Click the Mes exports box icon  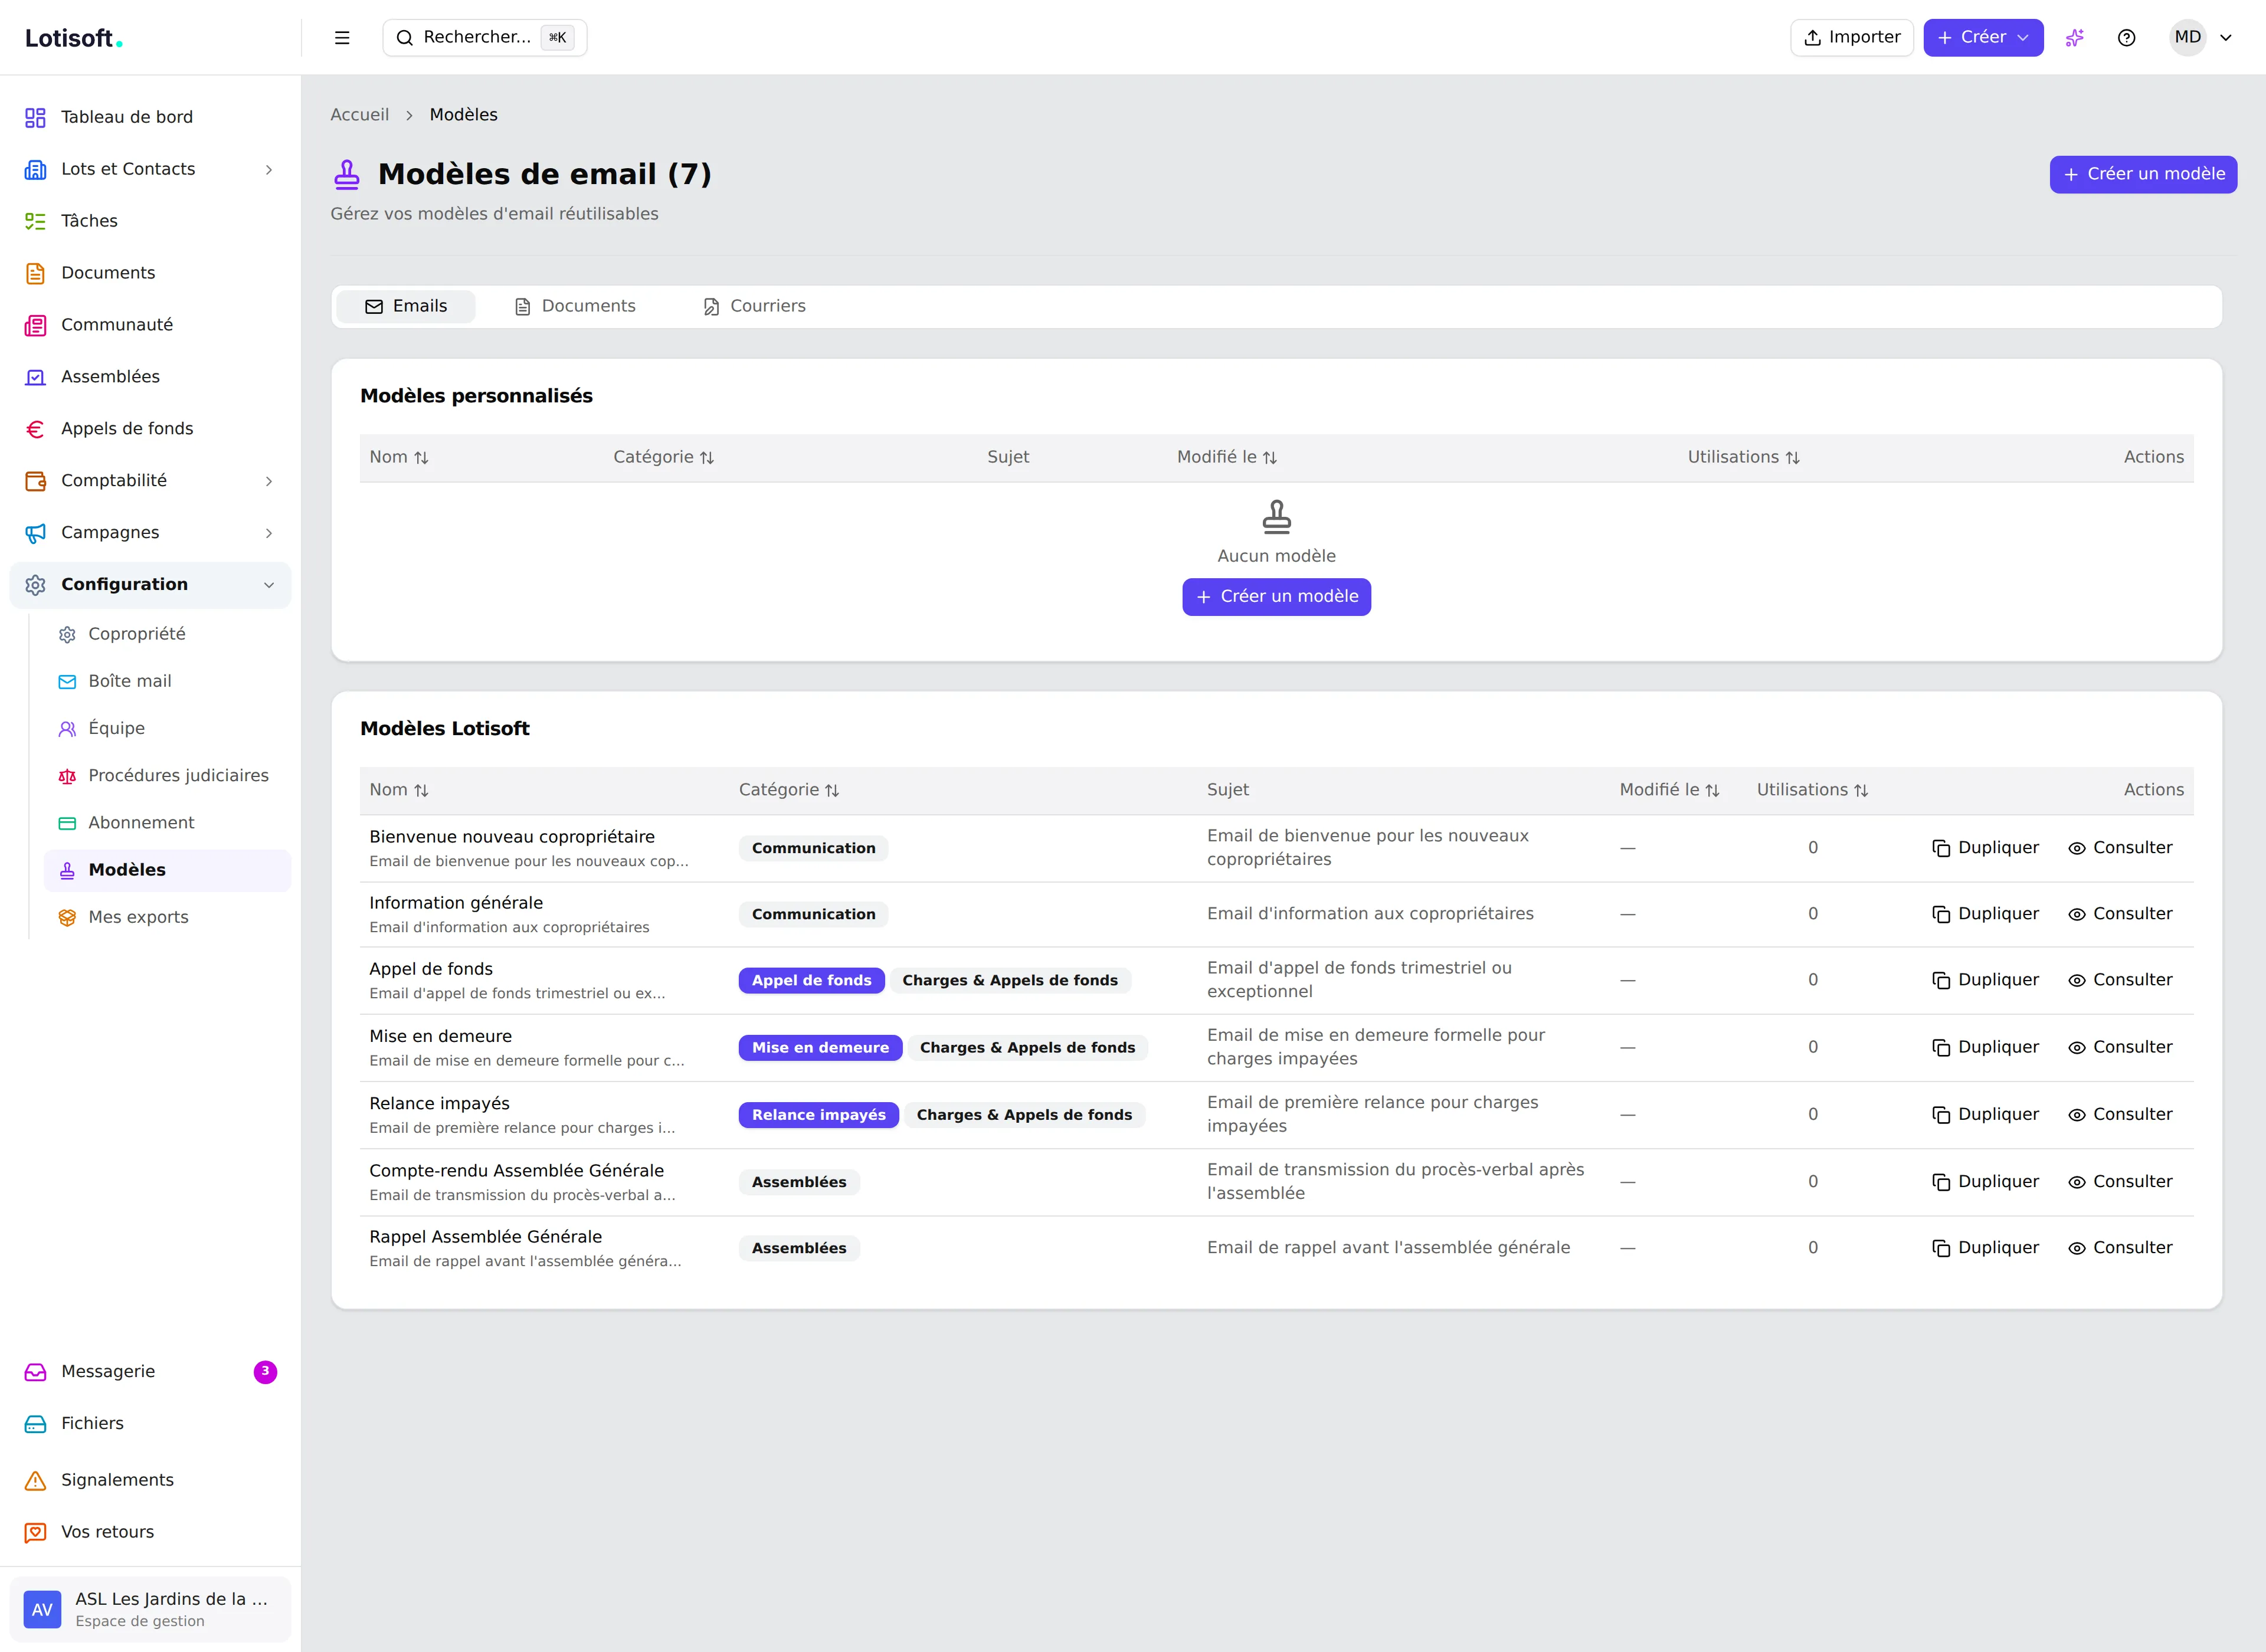point(67,918)
